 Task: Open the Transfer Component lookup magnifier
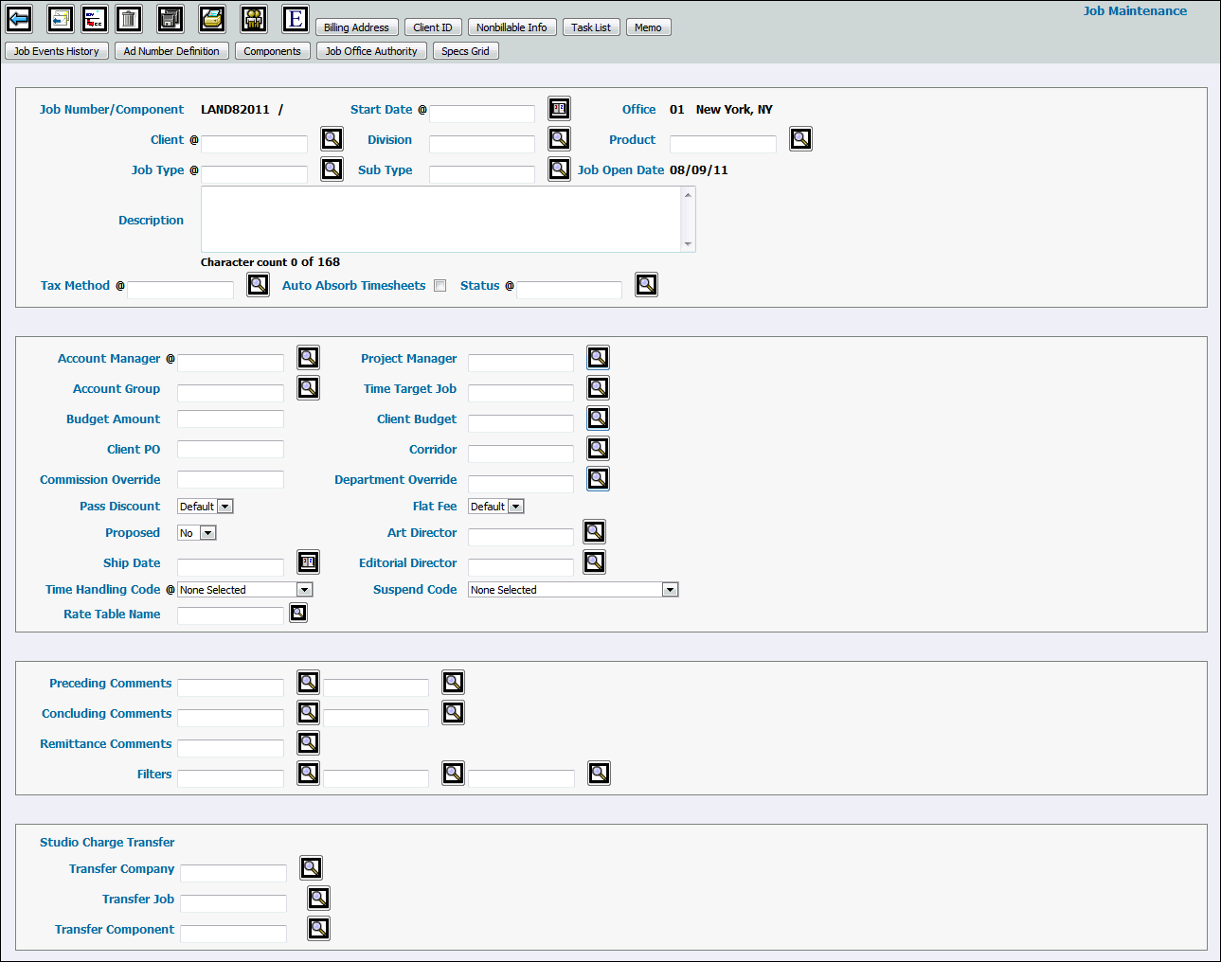point(318,928)
